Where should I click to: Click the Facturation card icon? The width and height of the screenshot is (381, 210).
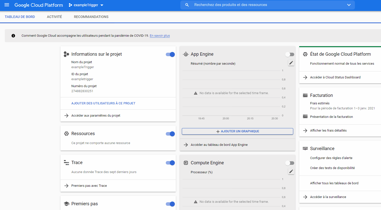(x=305, y=95)
